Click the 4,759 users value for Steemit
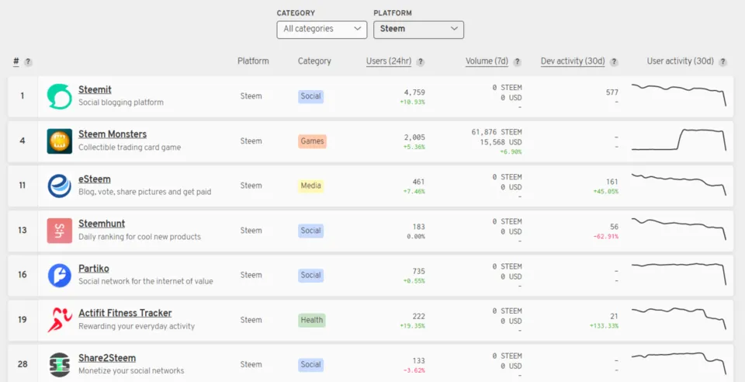 click(x=414, y=92)
